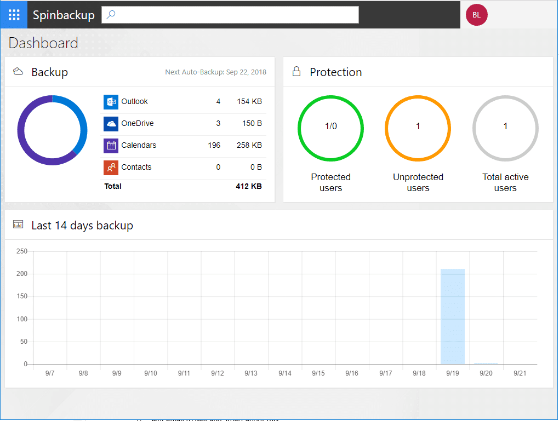The image size is (559, 421).
Task: Click the Spinbackup title
Action: pyautogui.click(x=64, y=15)
